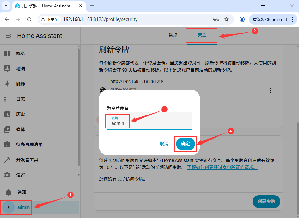This screenshot has width=299, height=218.
Task: Open the admin profile entry
Action: point(40,207)
